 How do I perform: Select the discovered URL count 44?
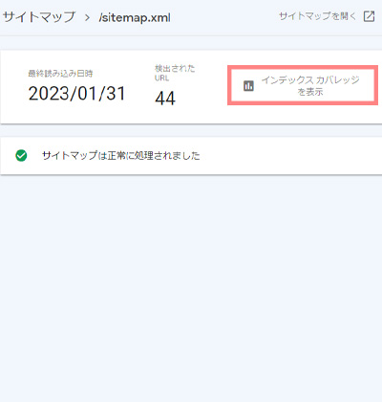165,98
